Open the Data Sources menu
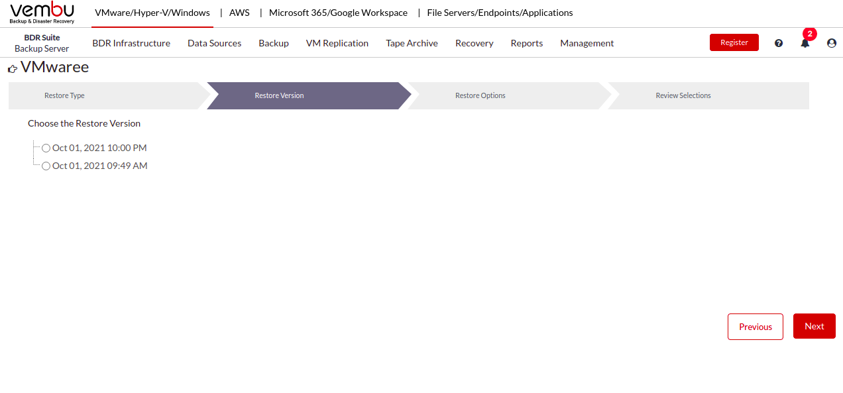 [214, 43]
